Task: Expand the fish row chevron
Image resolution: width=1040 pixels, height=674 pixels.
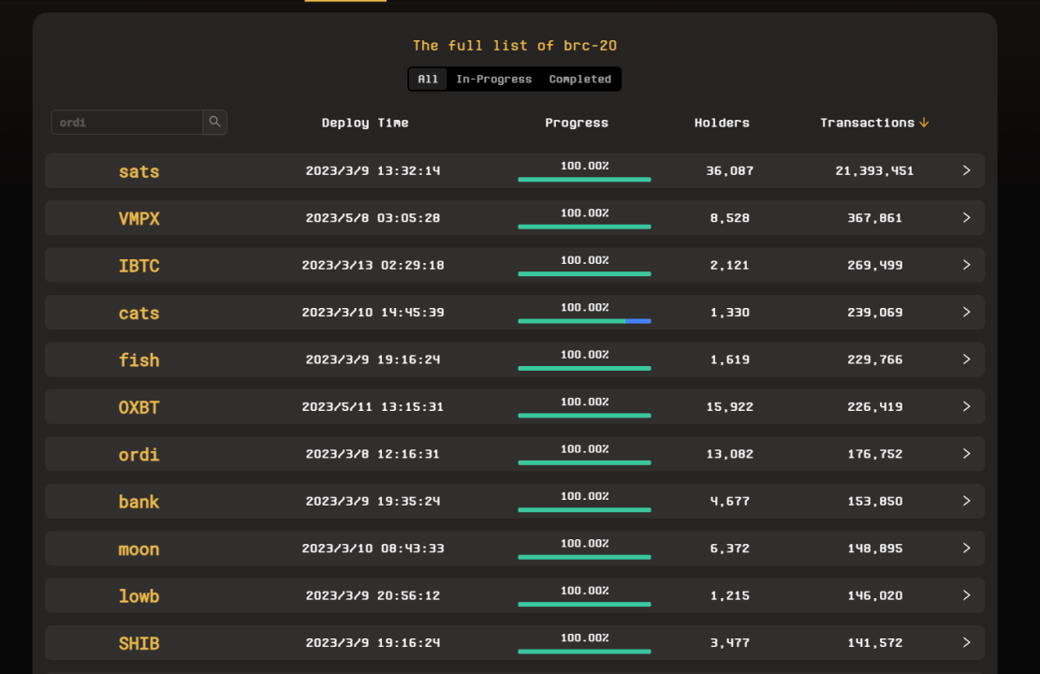Action: 966,359
